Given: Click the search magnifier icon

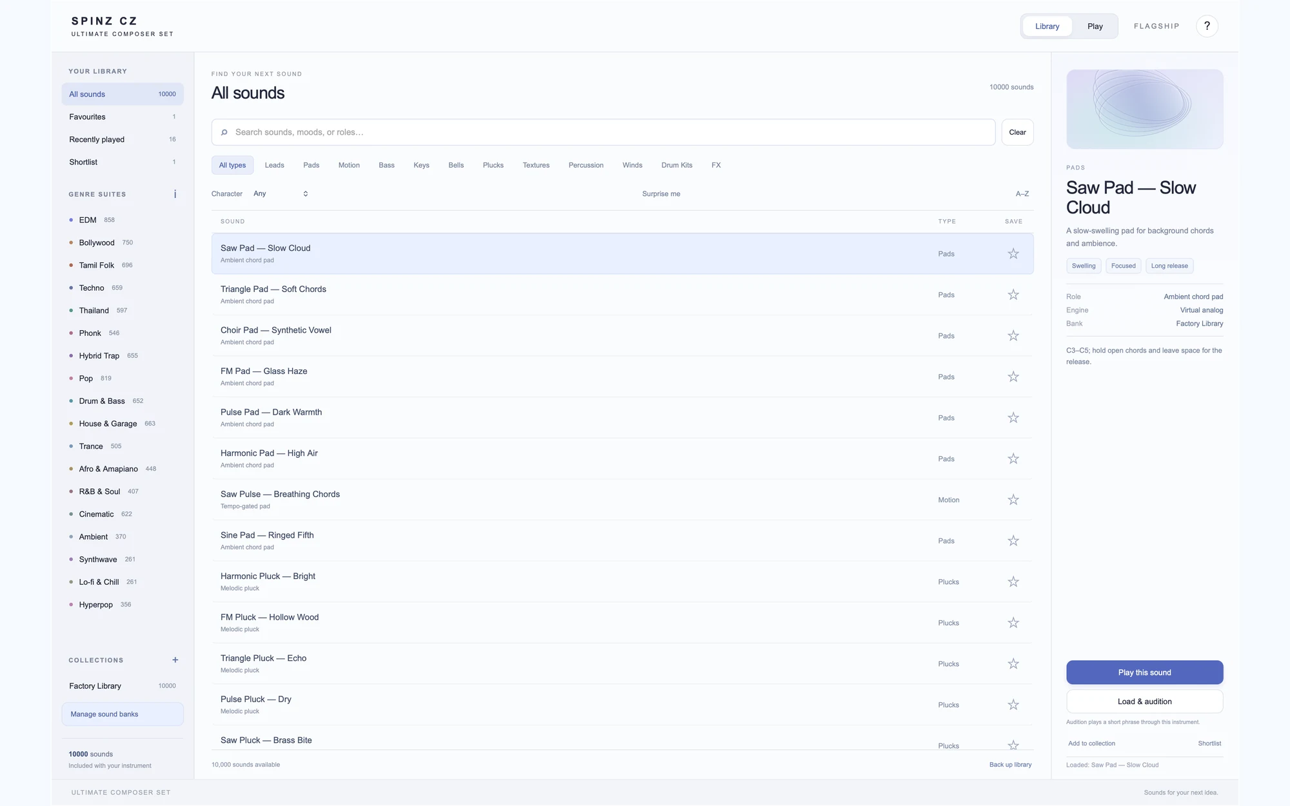Looking at the screenshot, I should (224, 132).
